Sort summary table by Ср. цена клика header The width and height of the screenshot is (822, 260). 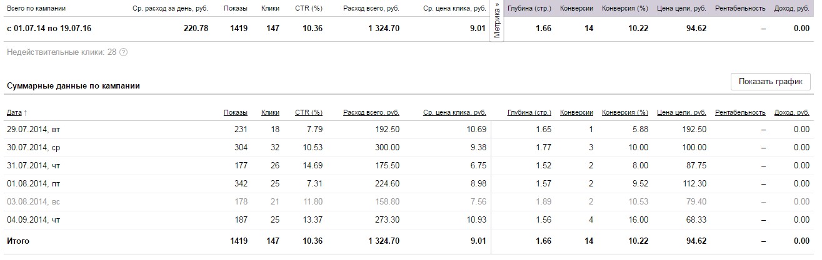454,113
